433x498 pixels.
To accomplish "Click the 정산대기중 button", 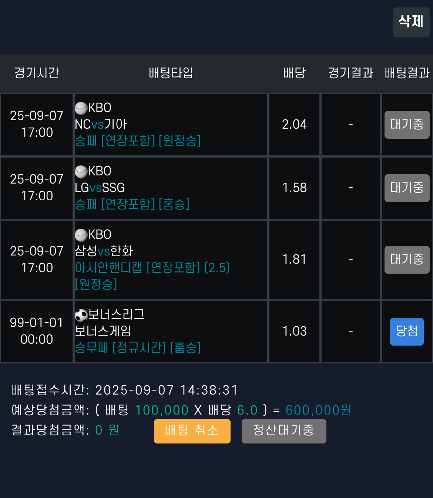I will (x=284, y=431).
